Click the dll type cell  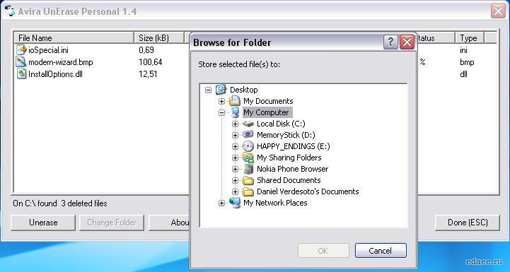[463, 74]
